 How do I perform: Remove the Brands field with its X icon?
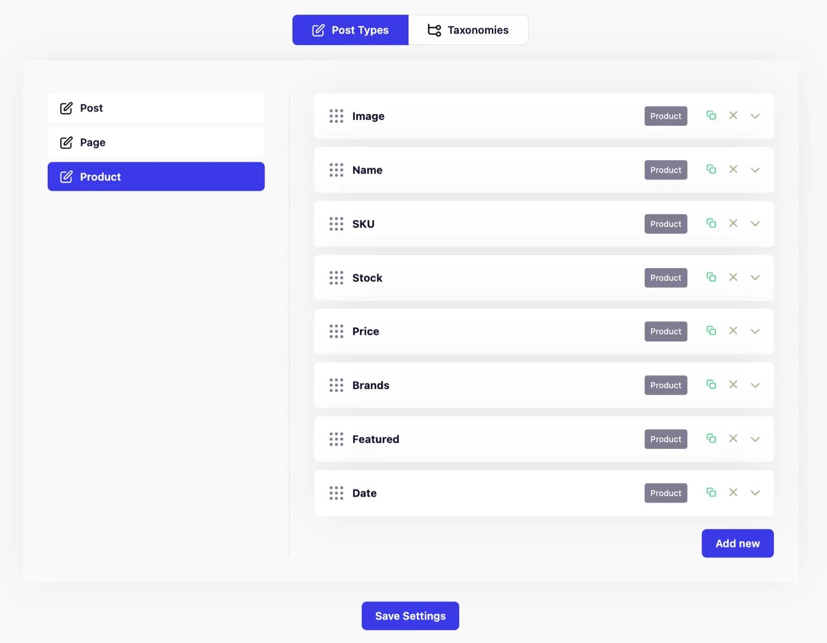click(x=733, y=384)
